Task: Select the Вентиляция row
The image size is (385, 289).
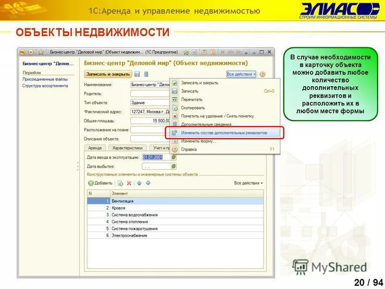Action: (x=175, y=201)
